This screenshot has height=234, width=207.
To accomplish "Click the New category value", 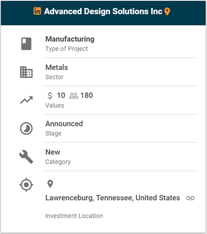I will [x=53, y=152].
